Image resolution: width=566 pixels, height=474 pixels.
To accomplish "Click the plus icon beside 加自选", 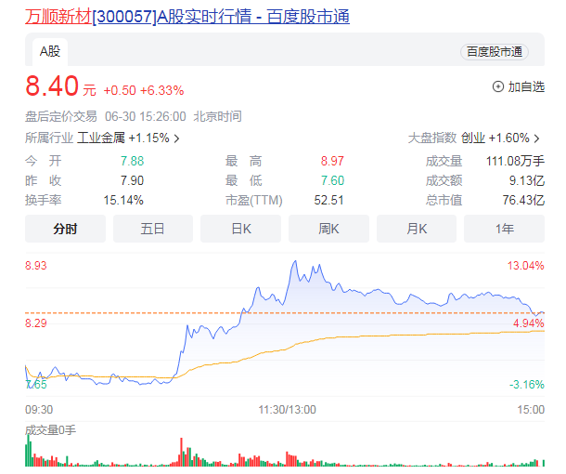I will (497, 86).
